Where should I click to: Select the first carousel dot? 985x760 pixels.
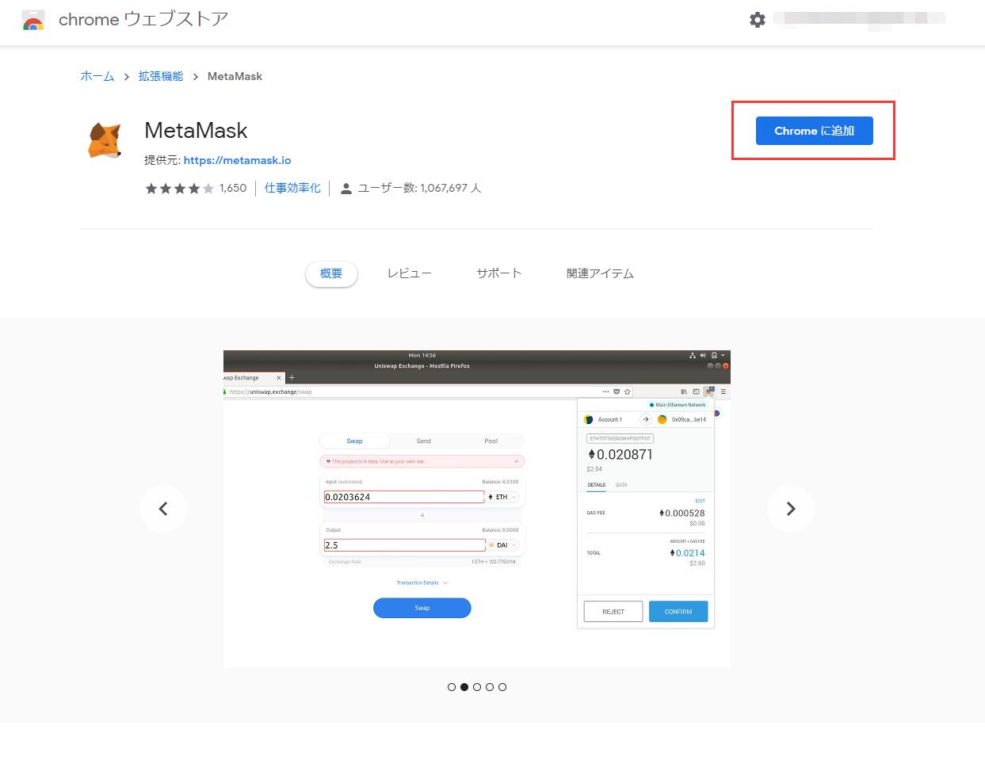coord(452,687)
